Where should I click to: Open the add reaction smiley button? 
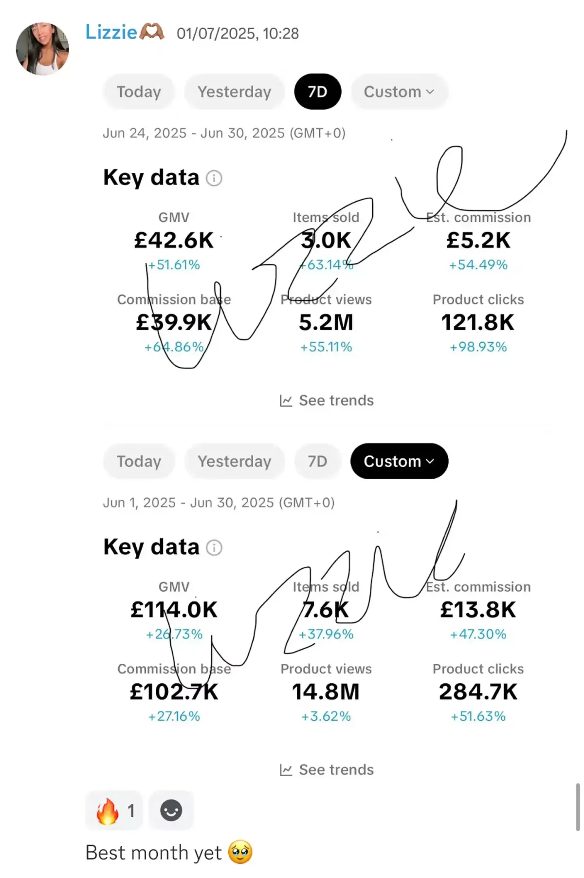(171, 811)
